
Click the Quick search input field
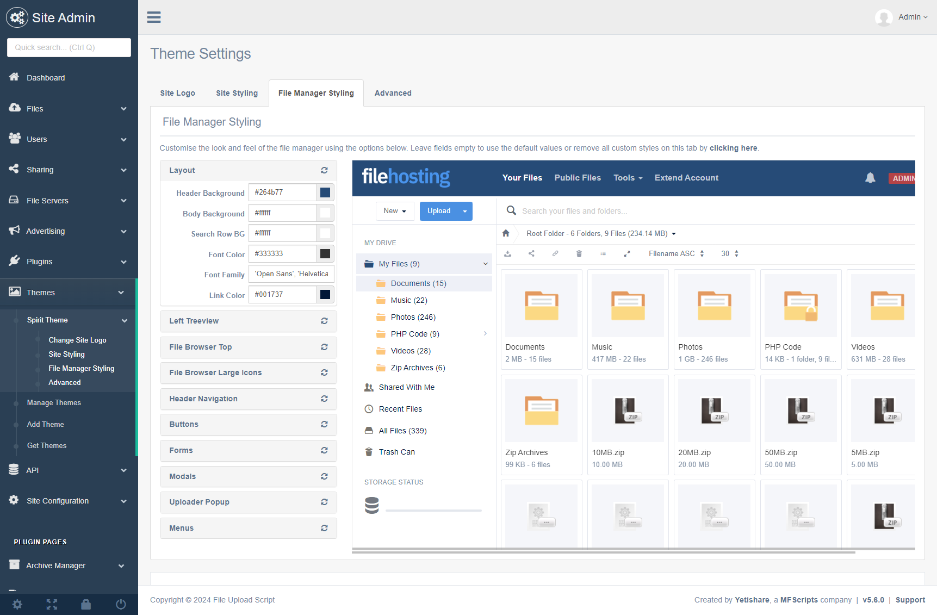(x=69, y=47)
